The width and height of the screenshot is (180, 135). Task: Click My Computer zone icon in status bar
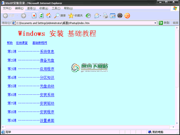pyautogui.click(x=149, y=132)
